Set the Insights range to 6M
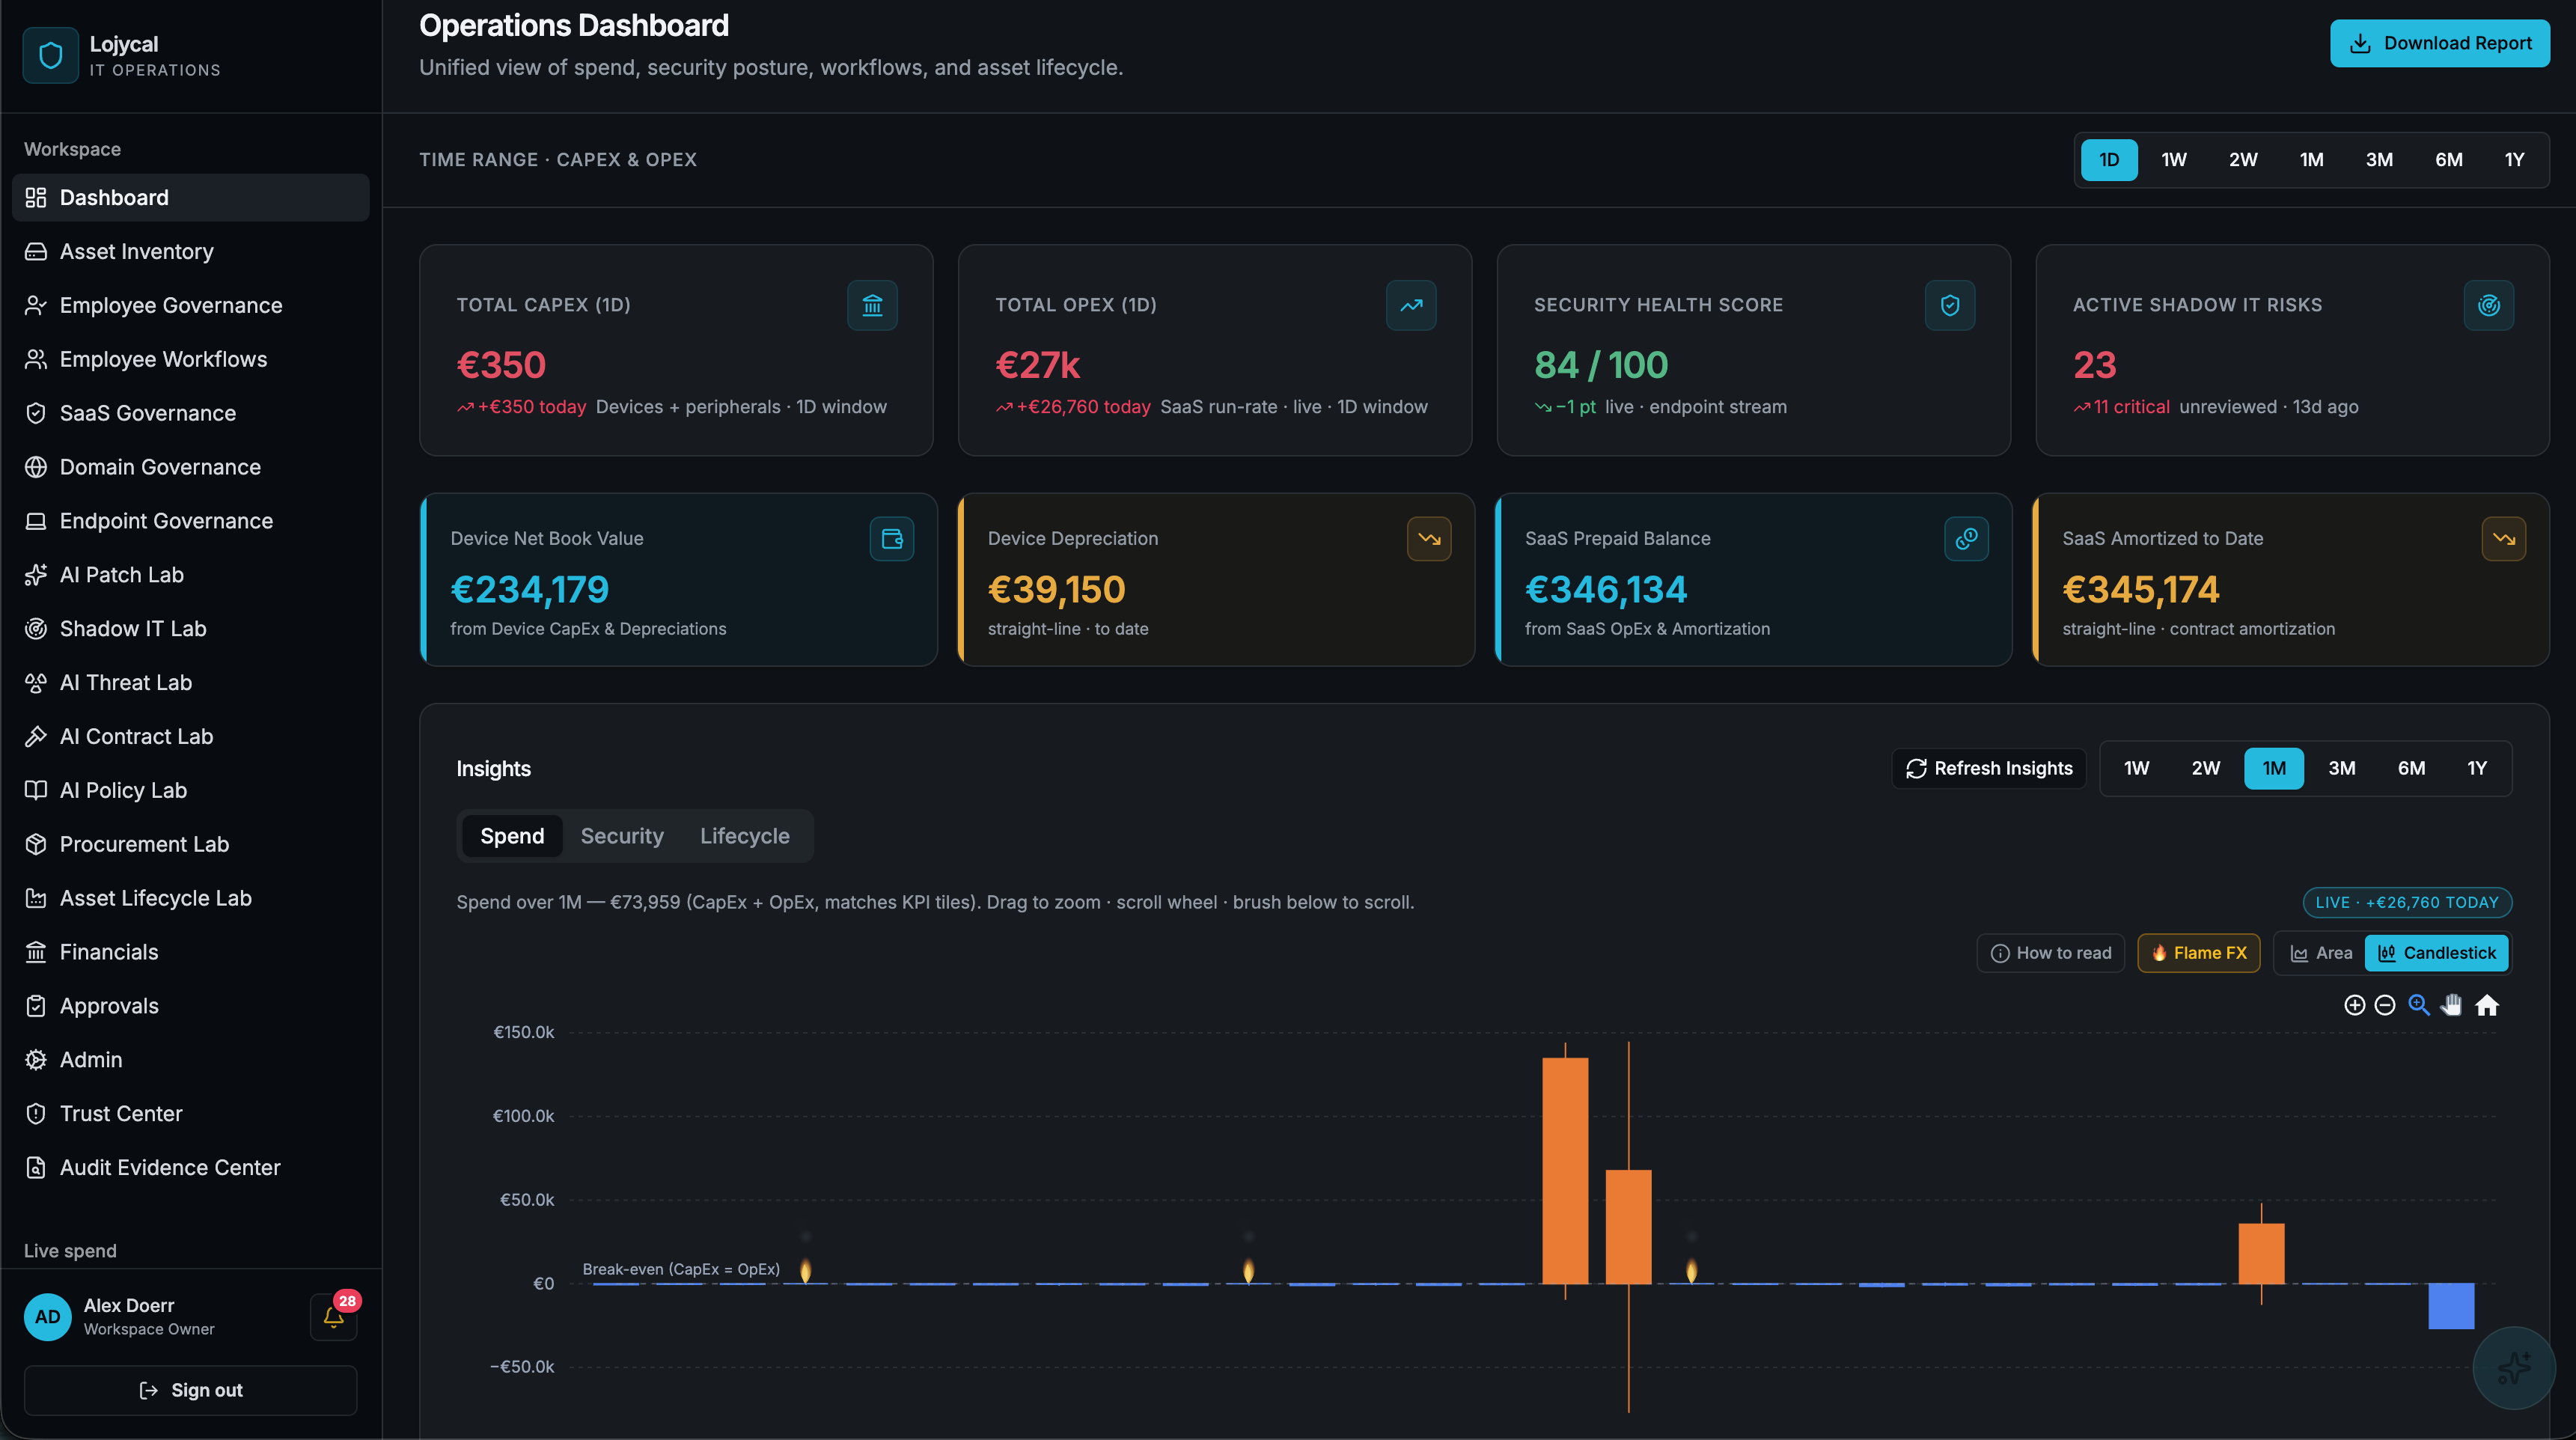The image size is (2576, 1440). (x=2411, y=769)
